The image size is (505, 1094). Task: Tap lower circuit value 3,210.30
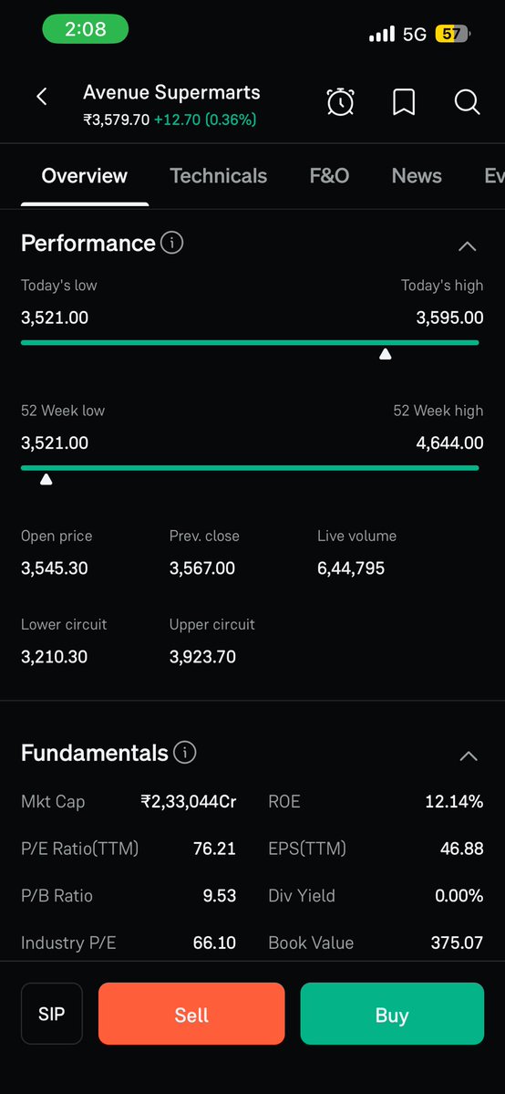[x=55, y=657]
